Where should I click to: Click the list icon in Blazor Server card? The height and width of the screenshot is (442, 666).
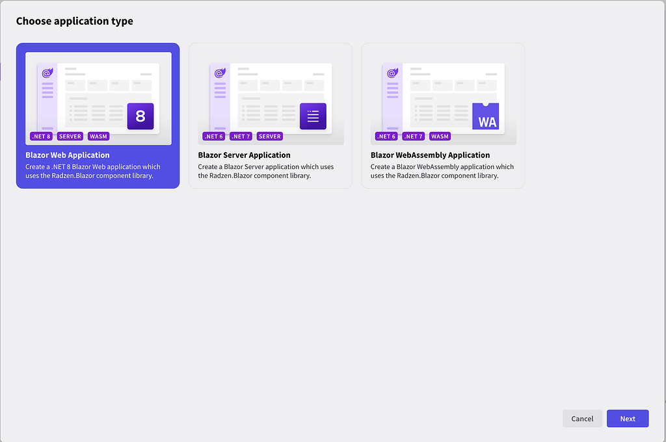click(313, 116)
